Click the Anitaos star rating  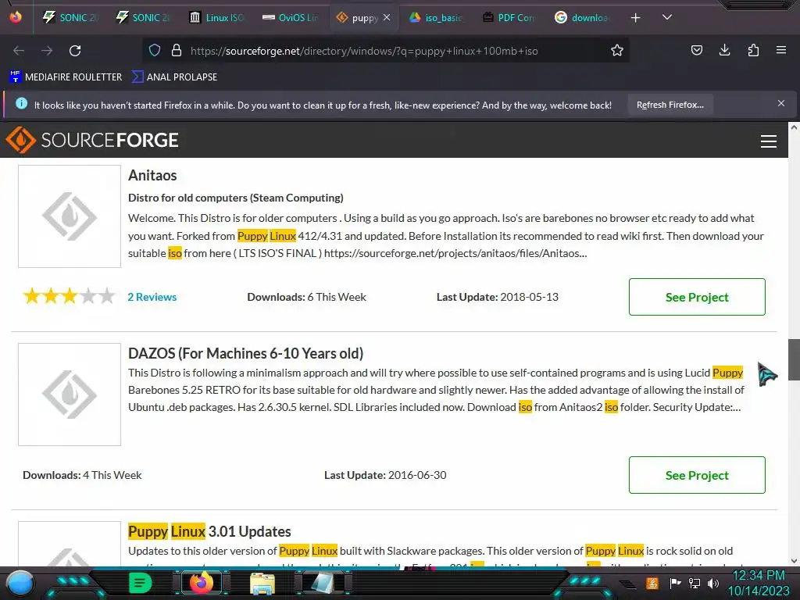70,296
